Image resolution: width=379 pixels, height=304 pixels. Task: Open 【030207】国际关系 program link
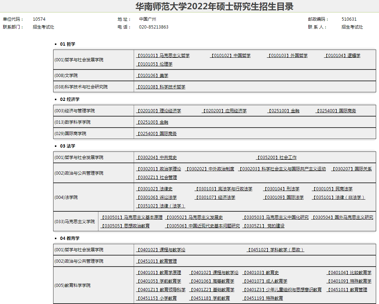(352, 169)
